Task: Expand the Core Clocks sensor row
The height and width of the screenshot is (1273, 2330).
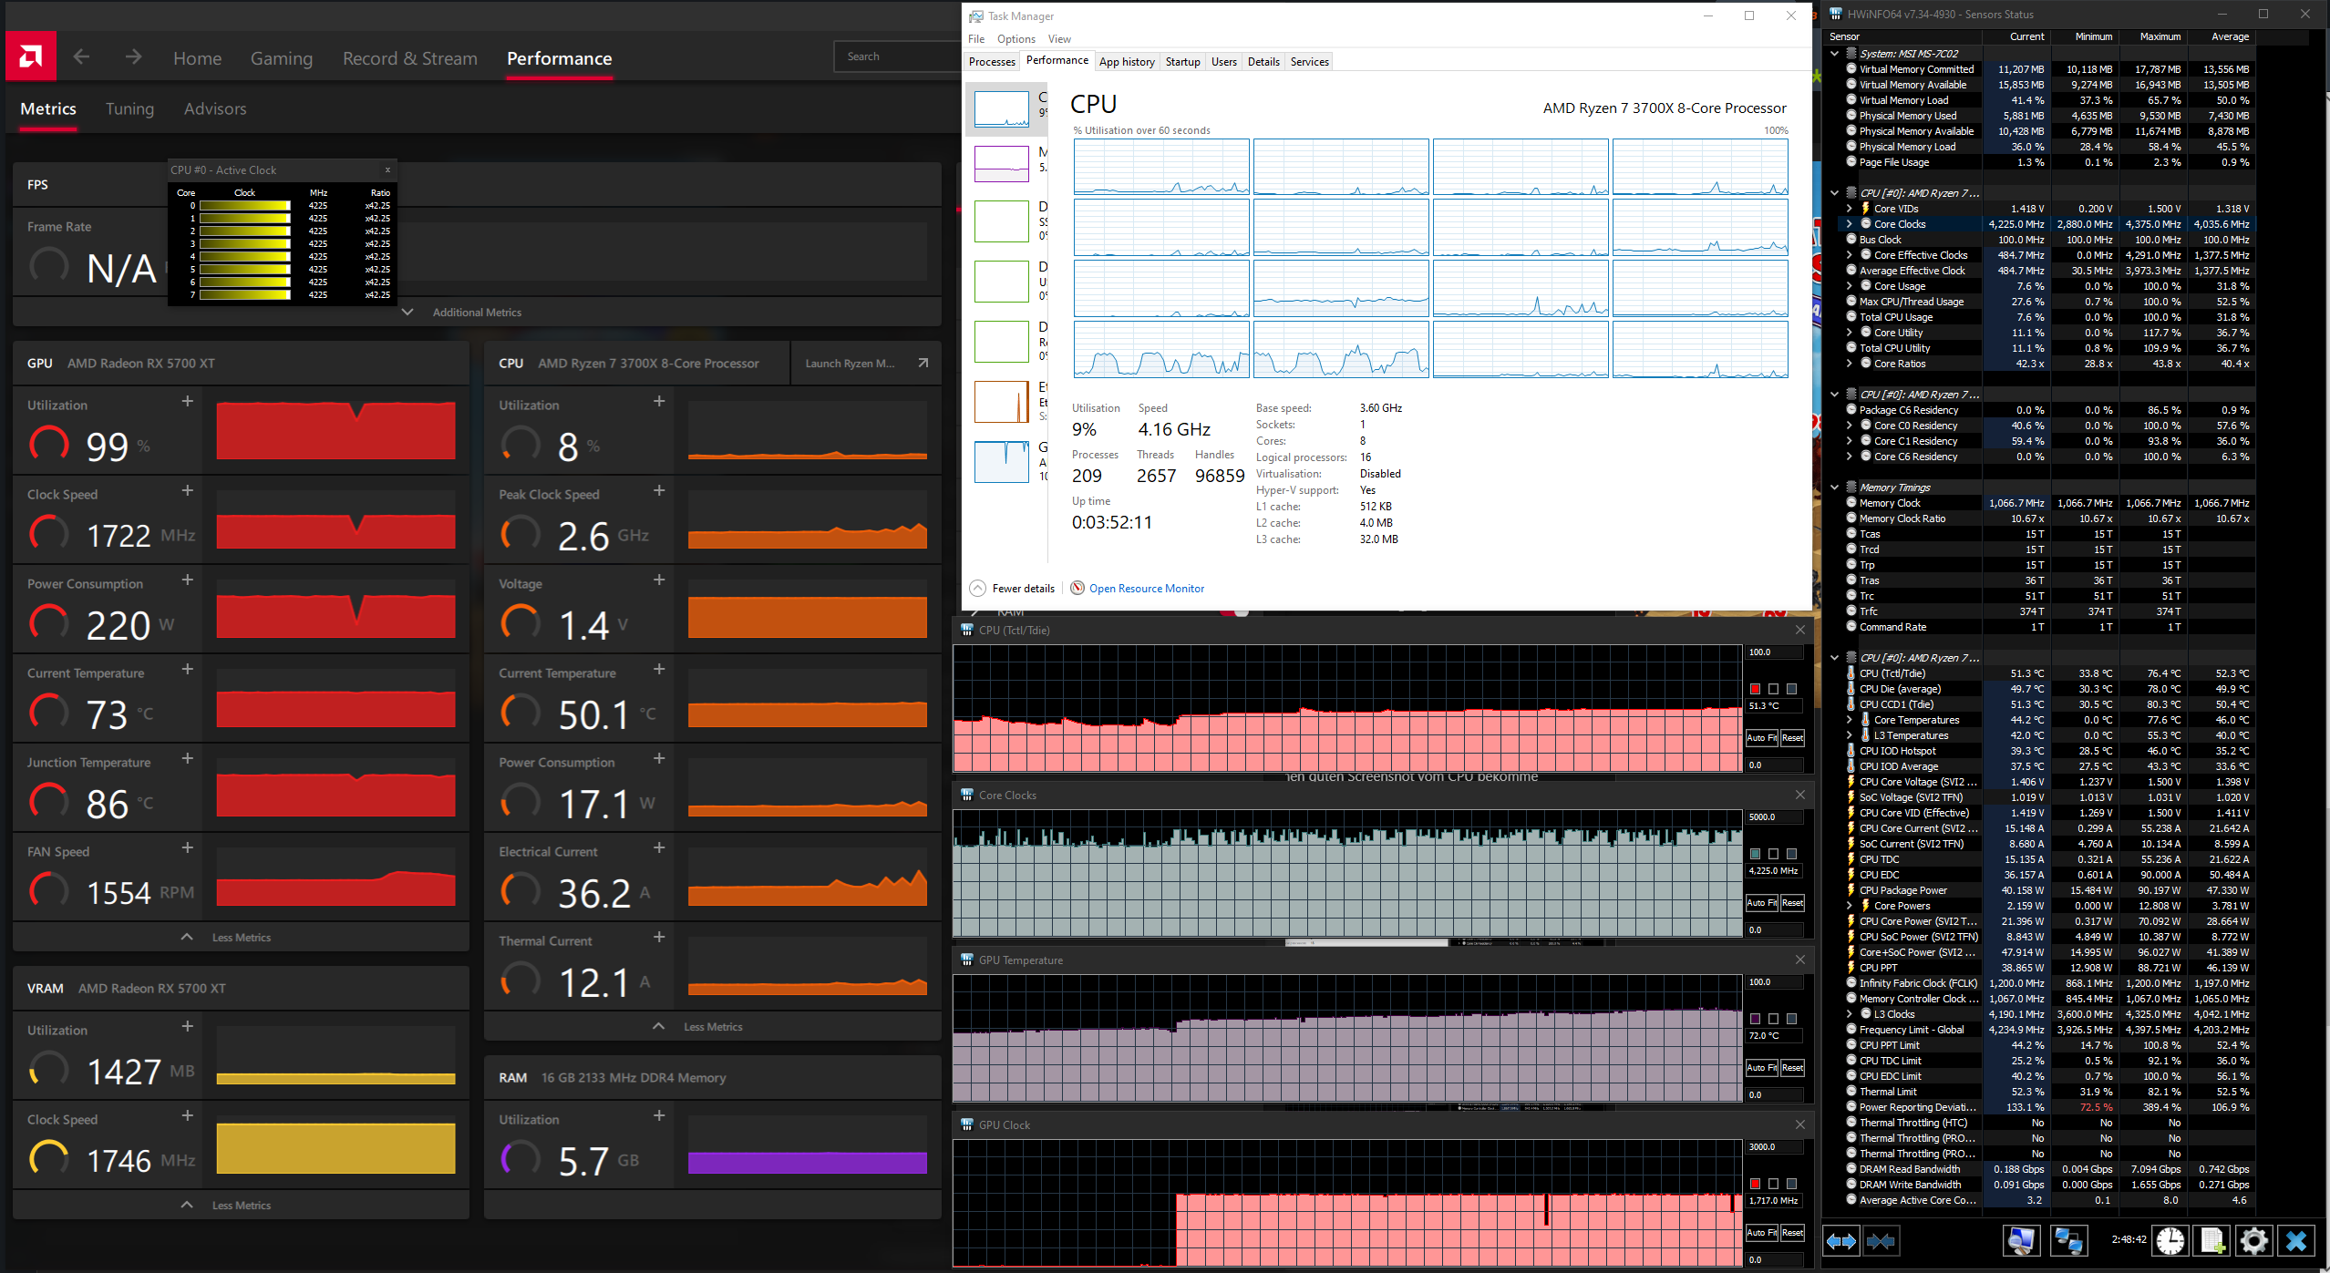Action: 1849,224
